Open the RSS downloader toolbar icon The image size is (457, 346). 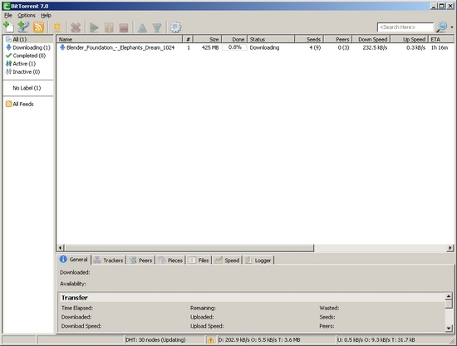click(38, 27)
